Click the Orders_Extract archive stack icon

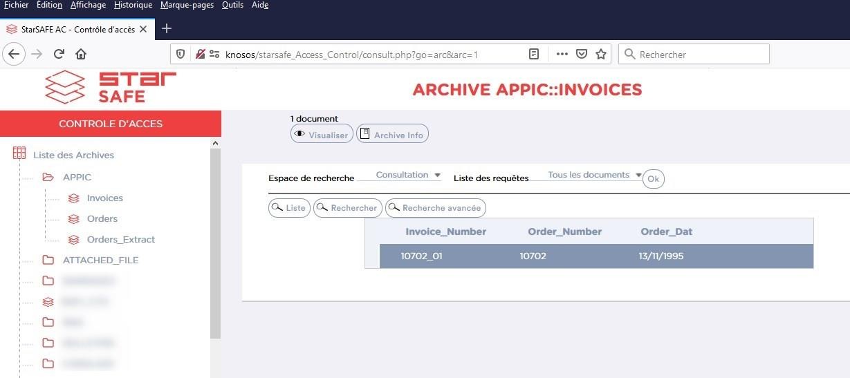(73, 240)
